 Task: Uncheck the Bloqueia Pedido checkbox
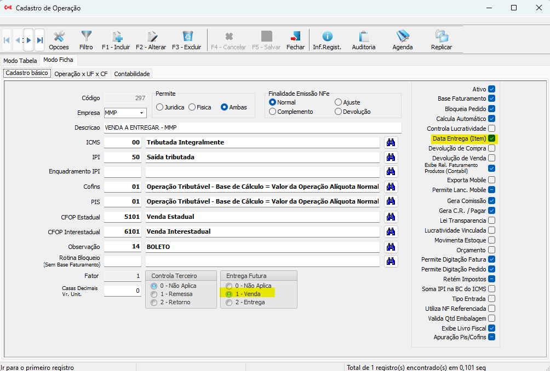491,109
